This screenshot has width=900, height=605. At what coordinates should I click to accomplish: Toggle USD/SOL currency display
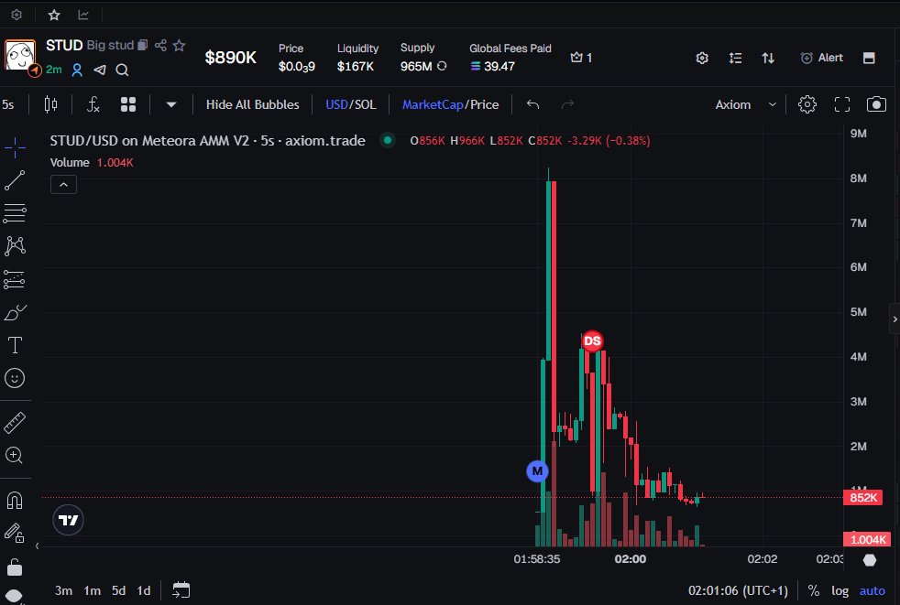pos(350,104)
